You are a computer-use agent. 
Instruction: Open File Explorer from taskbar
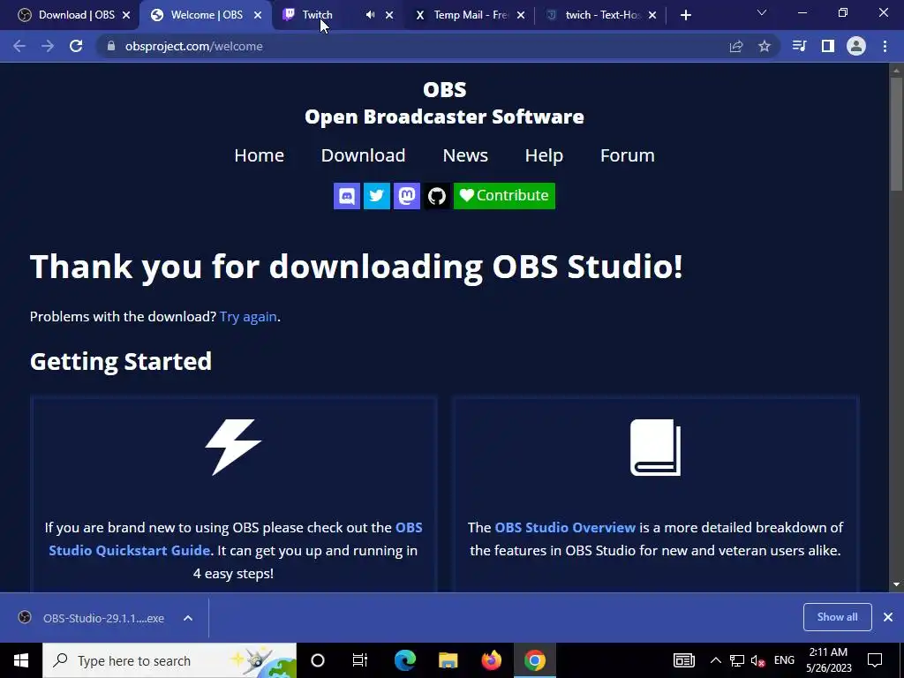point(448,660)
